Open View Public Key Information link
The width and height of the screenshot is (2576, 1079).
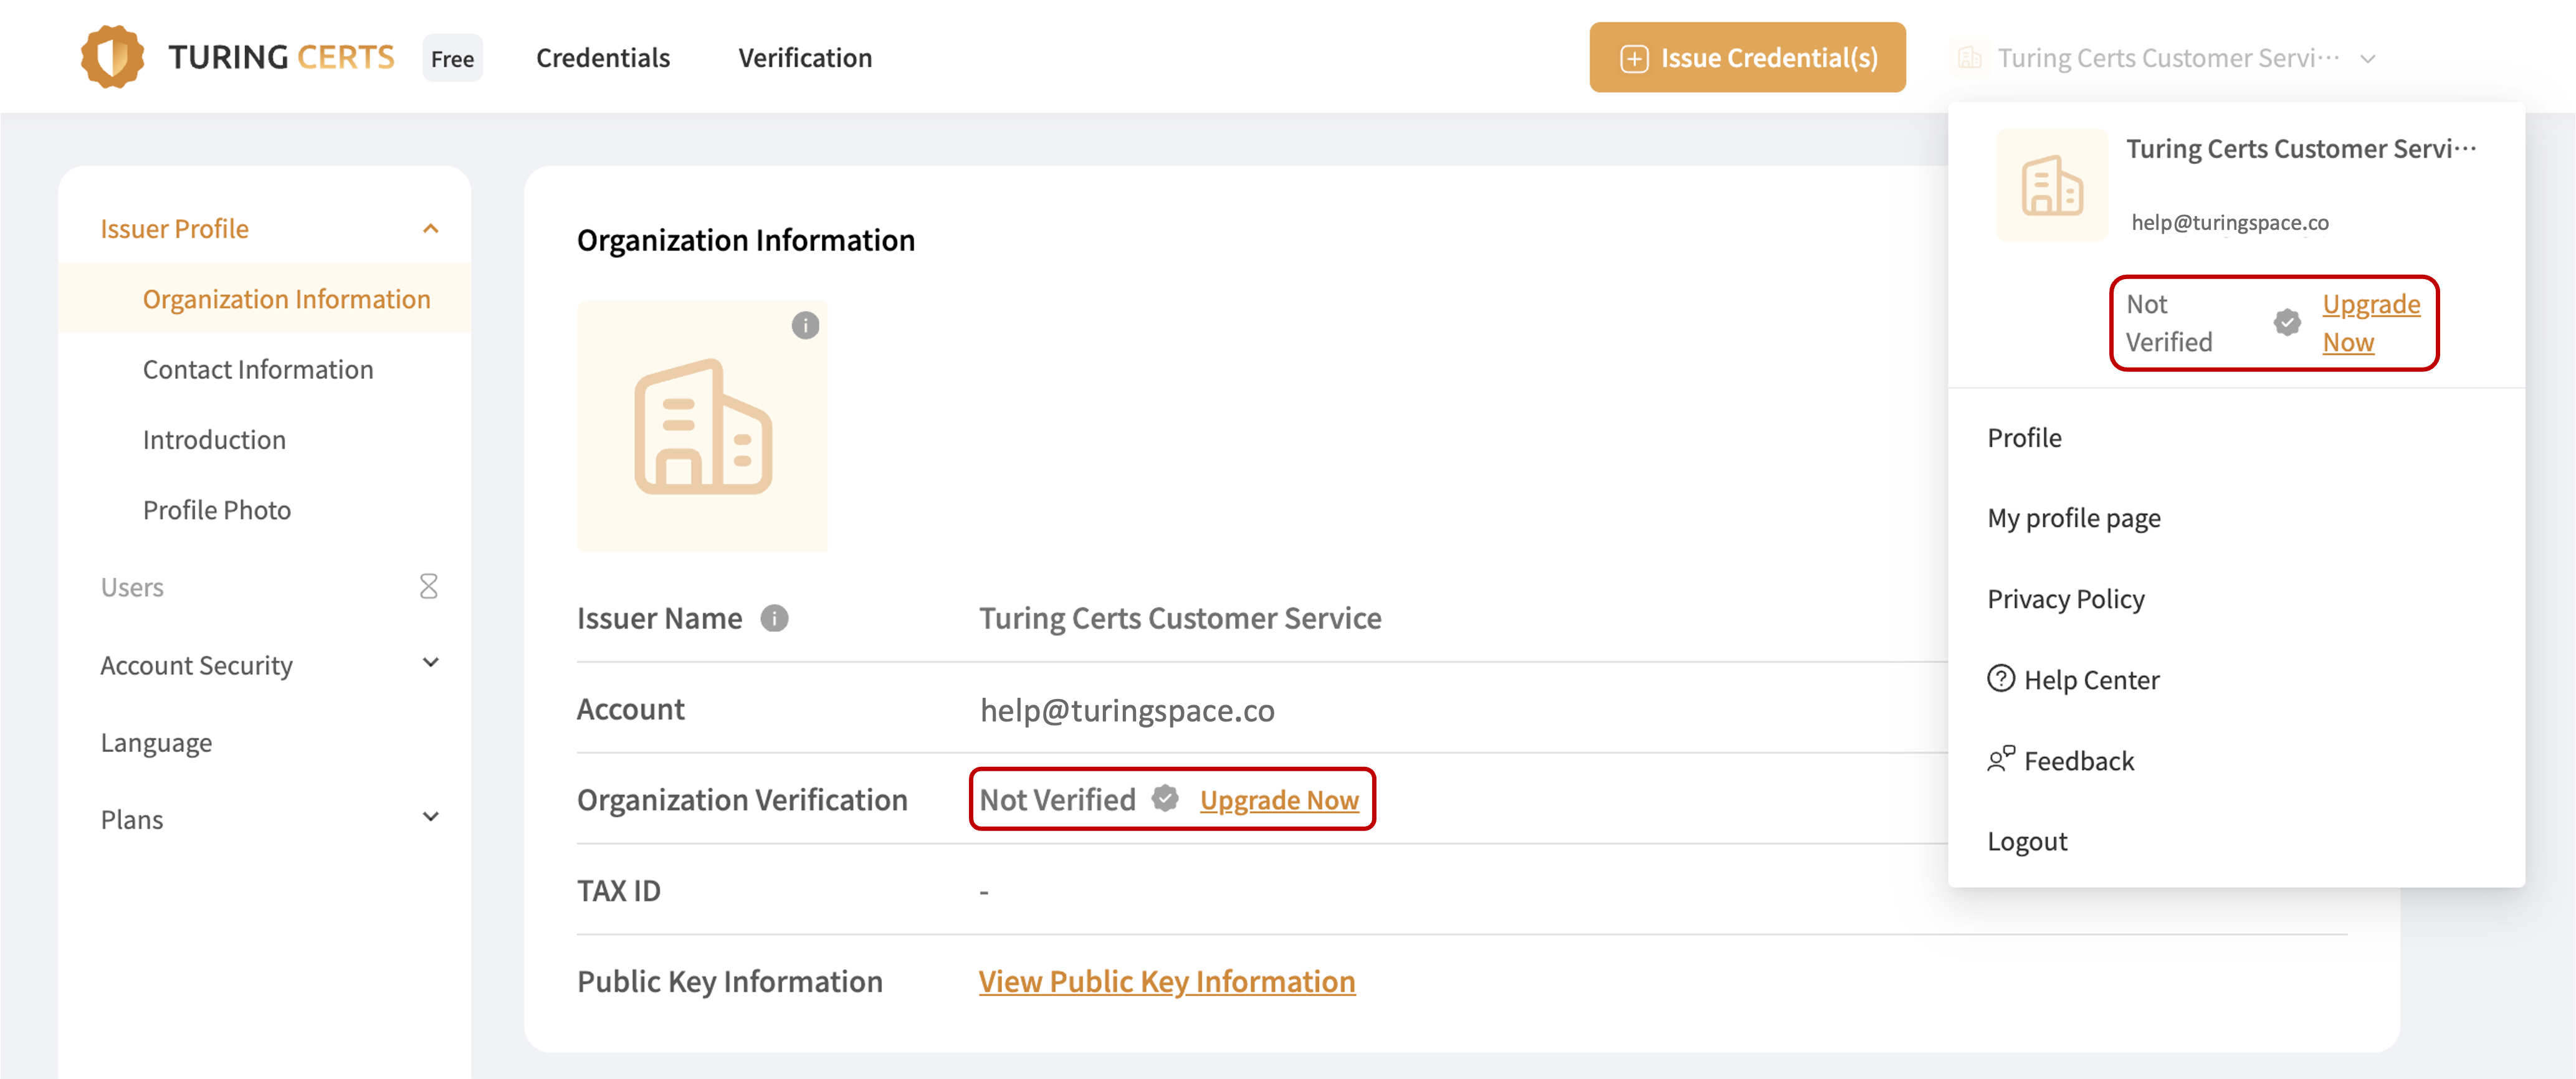(1166, 981)
